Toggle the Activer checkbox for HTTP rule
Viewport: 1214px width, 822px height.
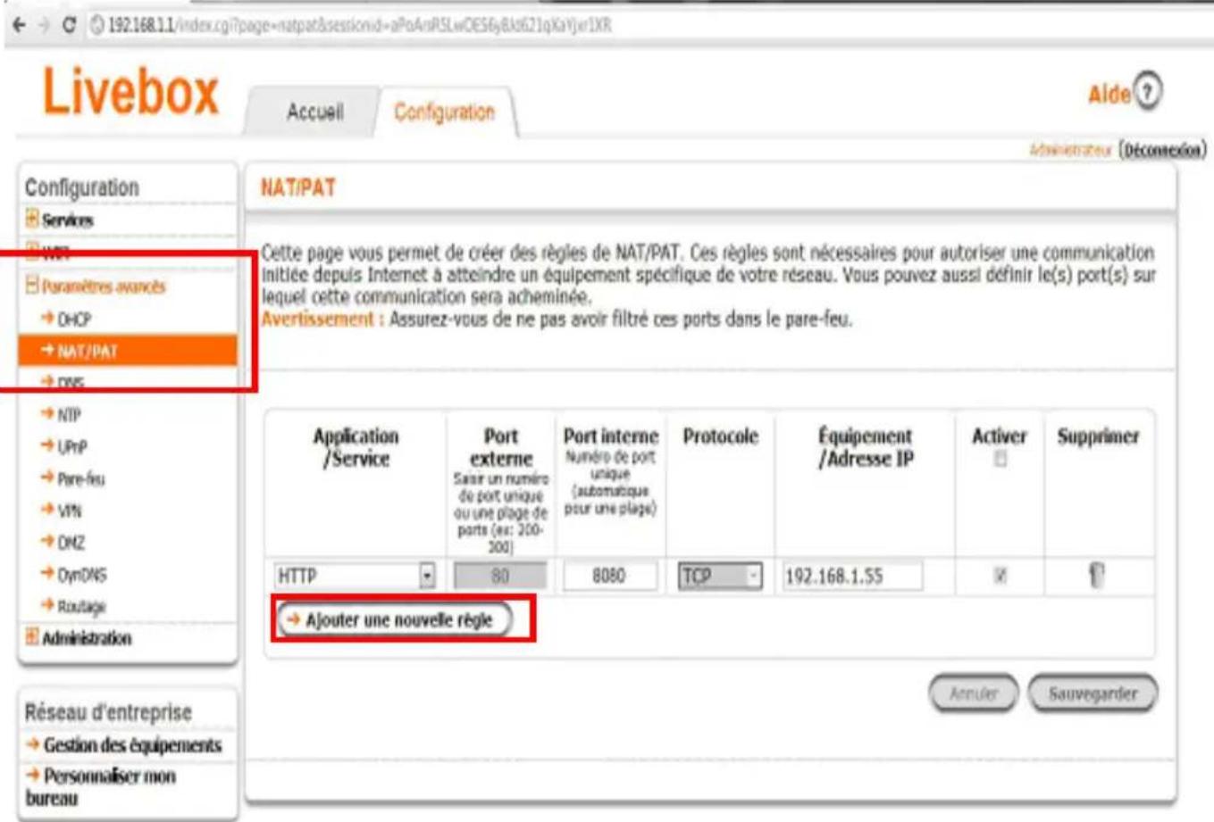click(1001, 576)
